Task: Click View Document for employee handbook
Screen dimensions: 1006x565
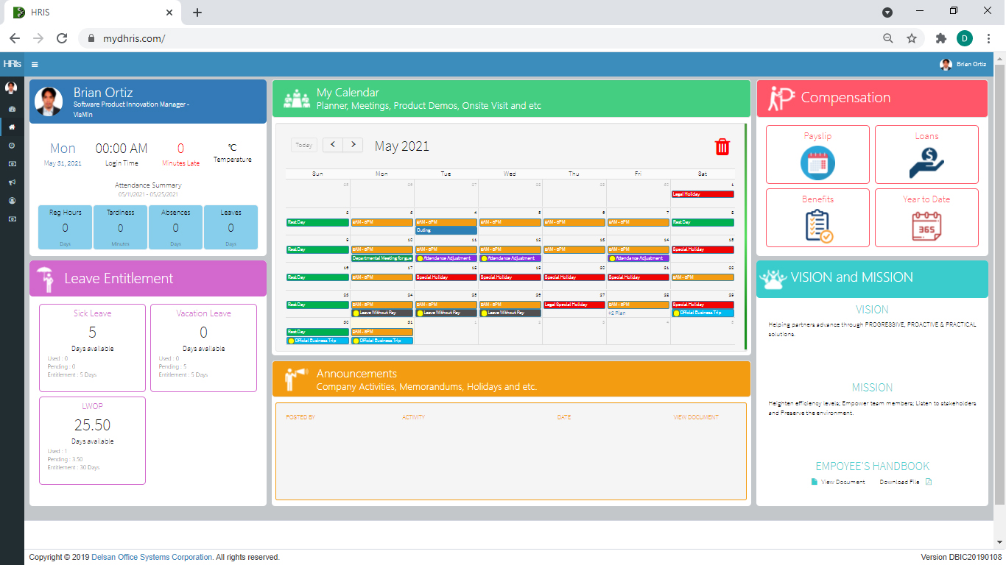Action: tap(842, 482)
